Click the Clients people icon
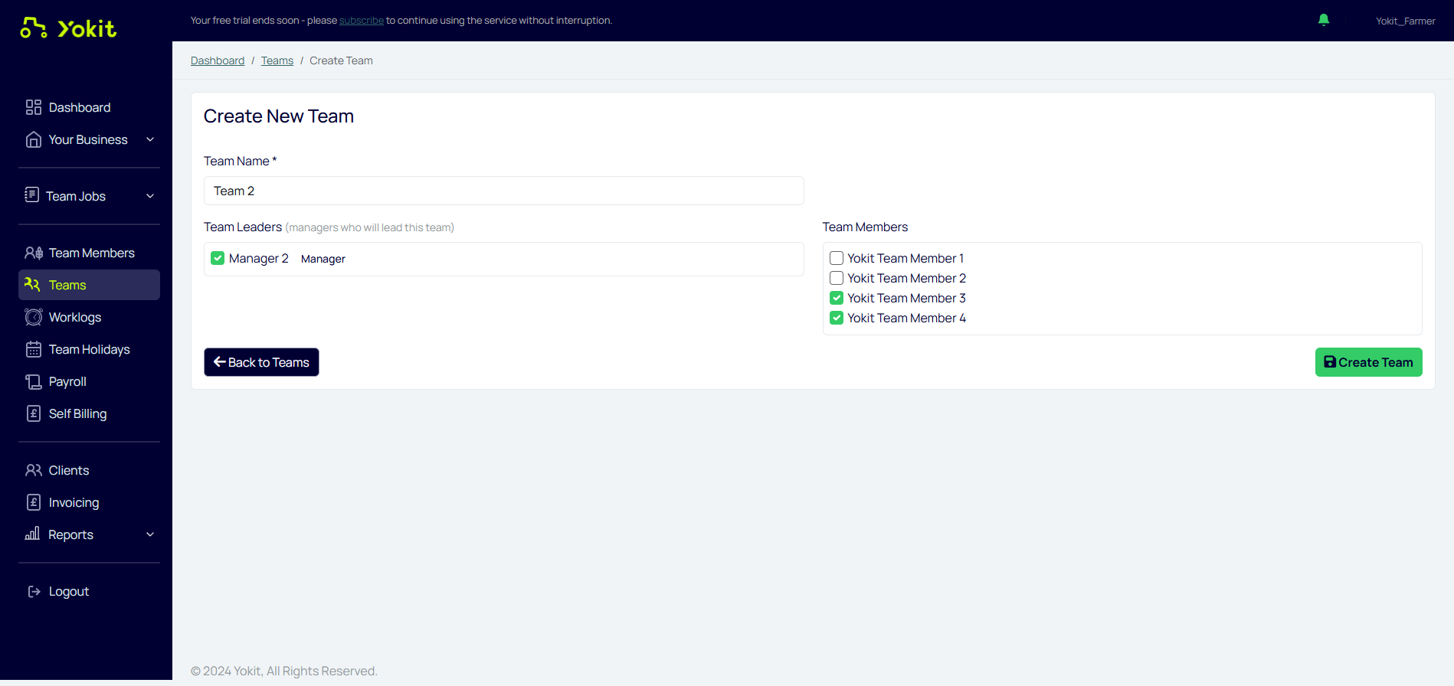1454x686 pixels. (34, 470)
